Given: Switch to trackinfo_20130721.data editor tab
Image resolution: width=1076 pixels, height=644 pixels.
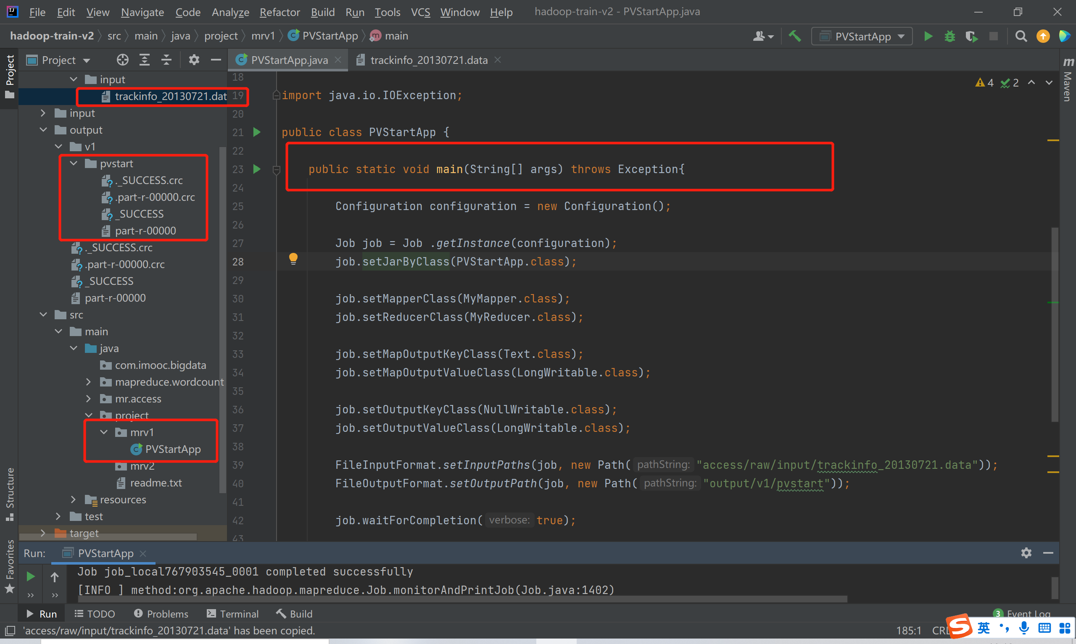Looking at the screenshot, I should point(428,60).
